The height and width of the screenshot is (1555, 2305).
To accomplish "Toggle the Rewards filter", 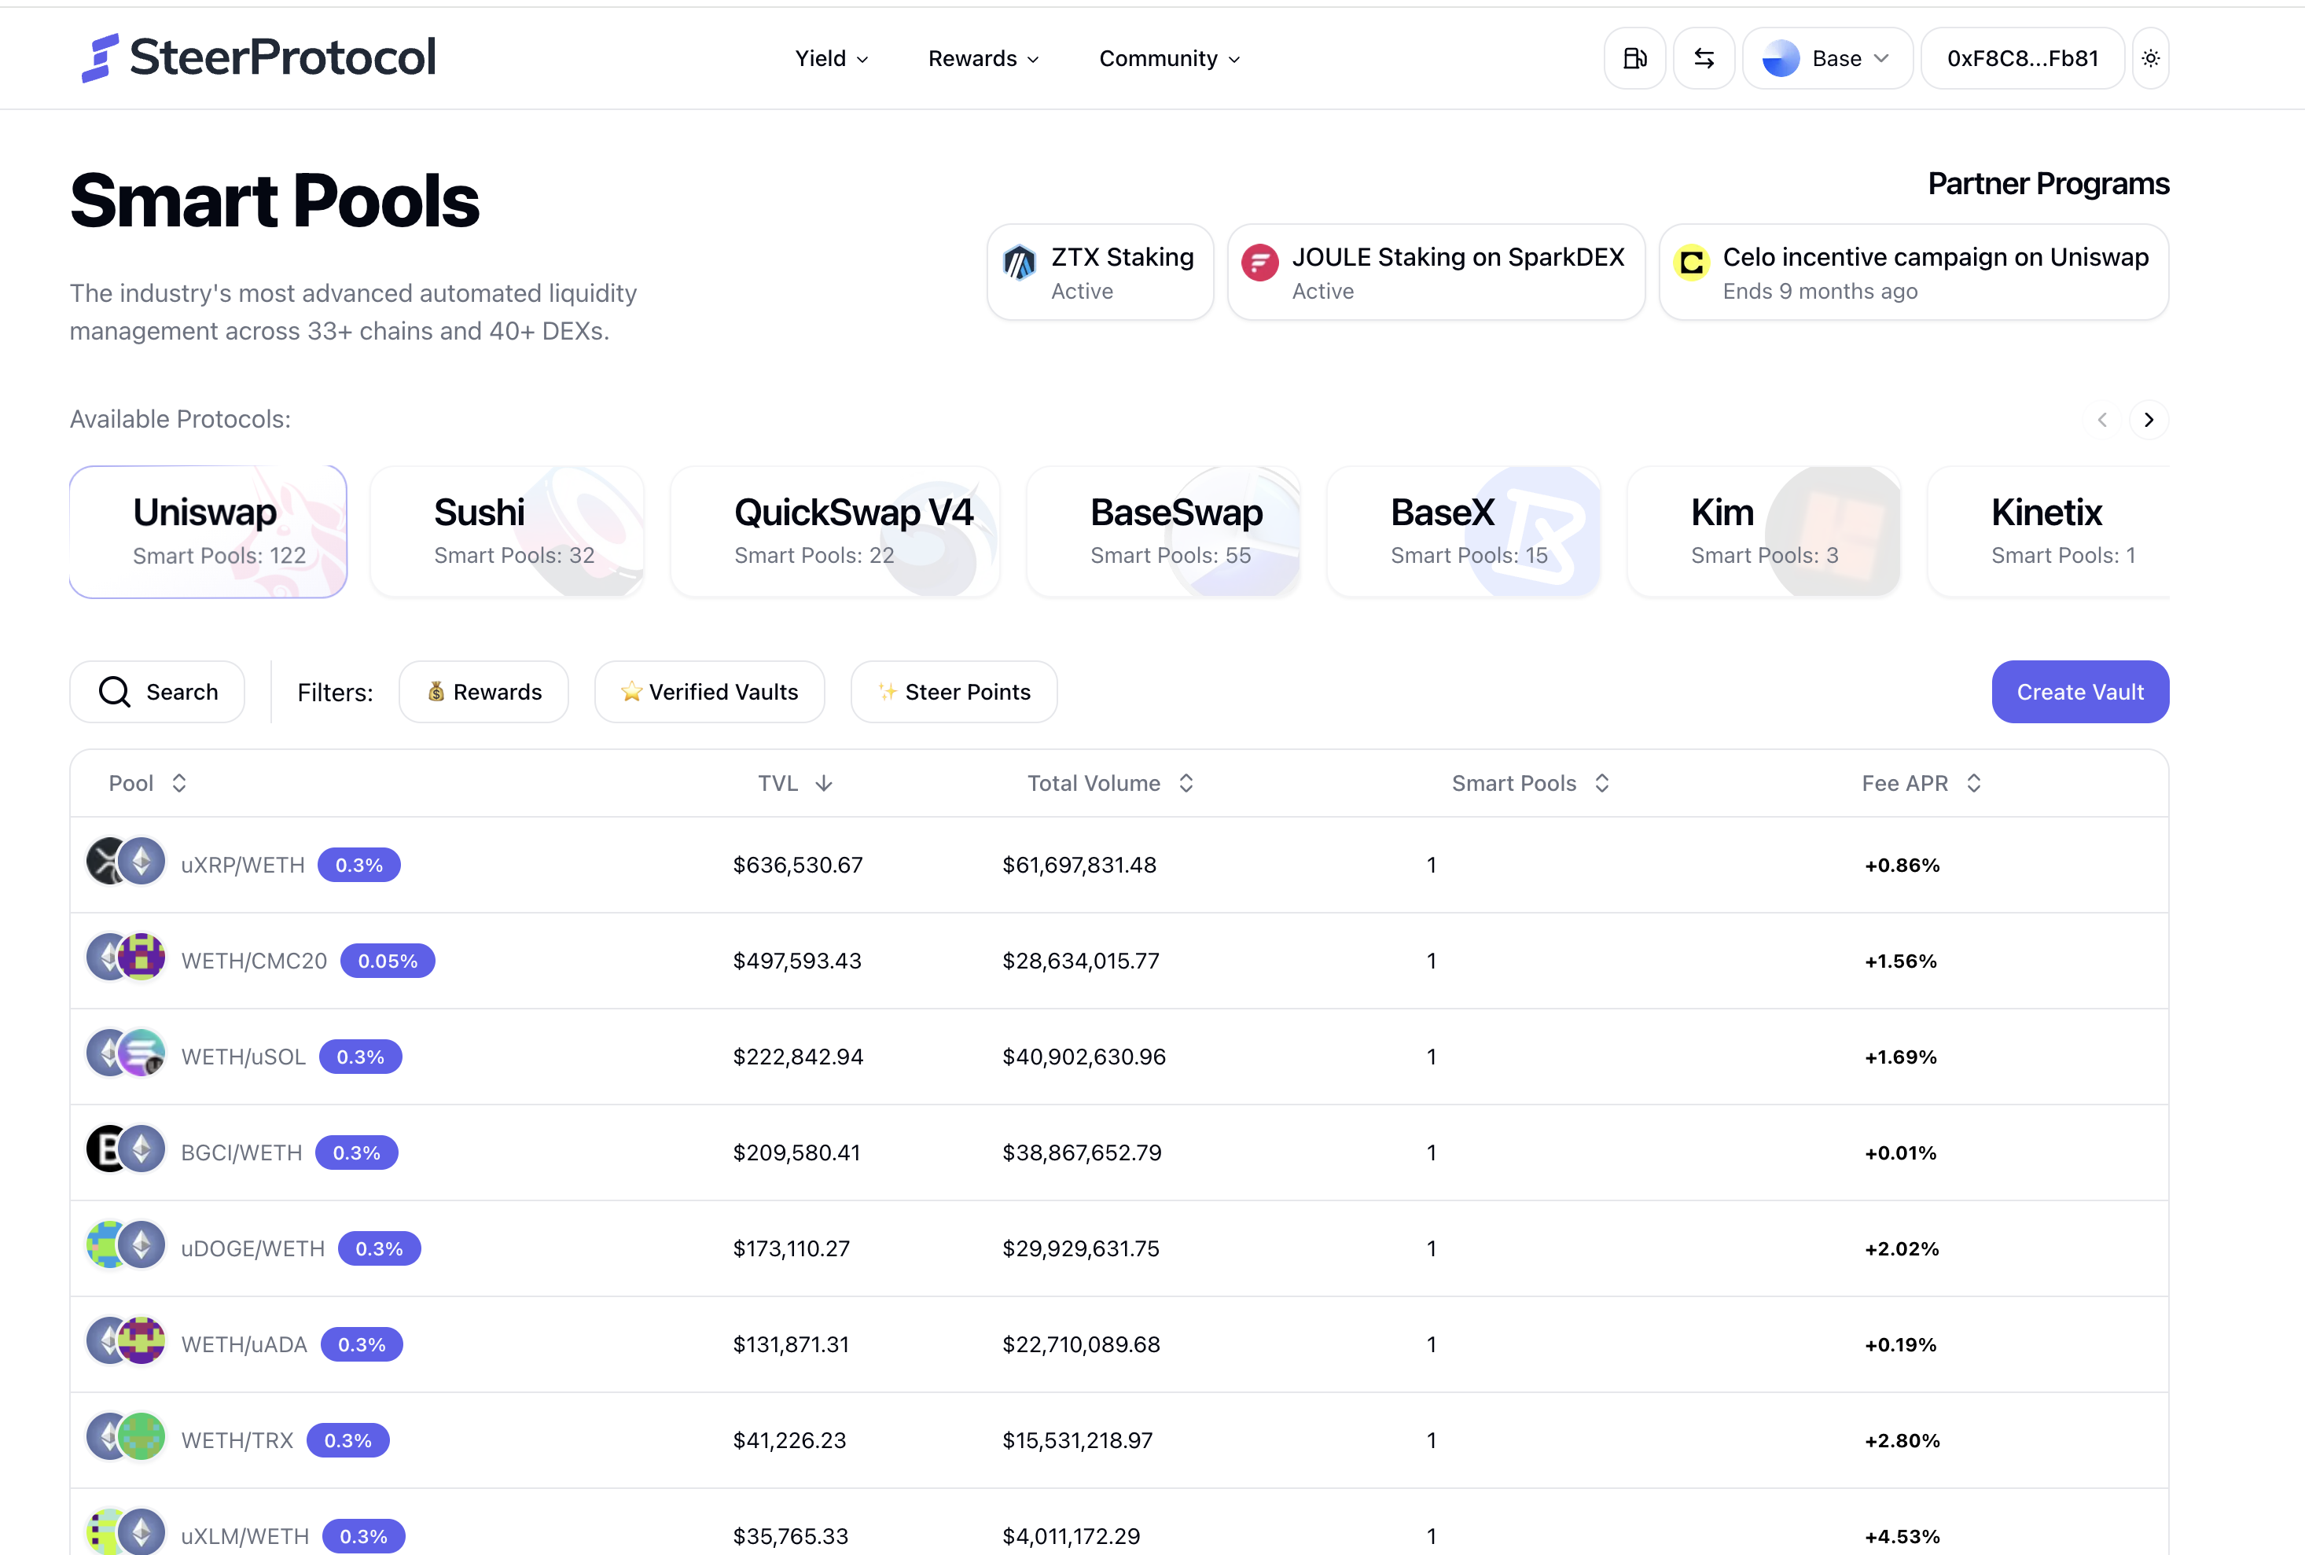I will 484,693.
